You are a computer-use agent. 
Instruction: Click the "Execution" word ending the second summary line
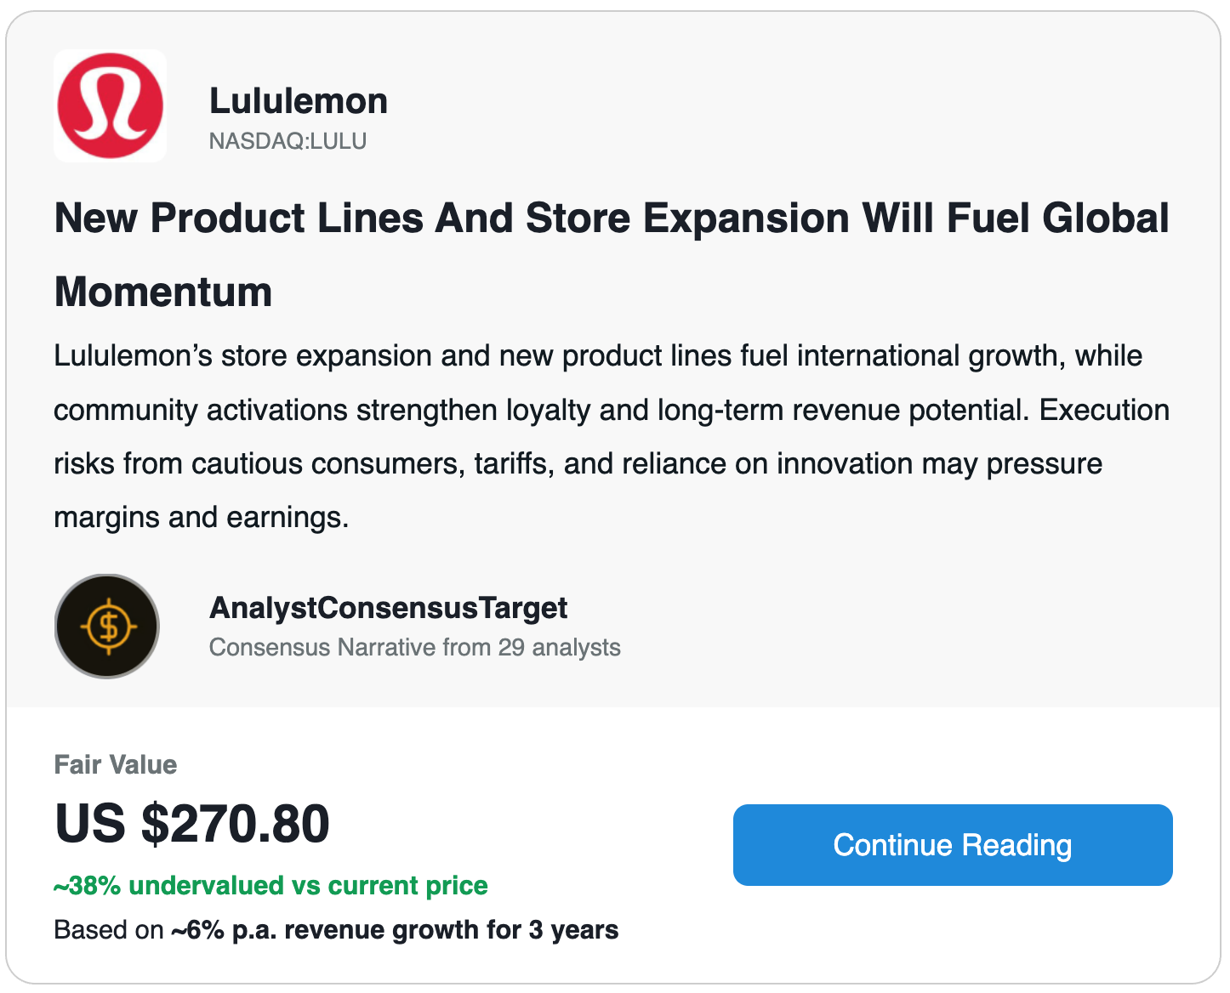[1104, 410]
